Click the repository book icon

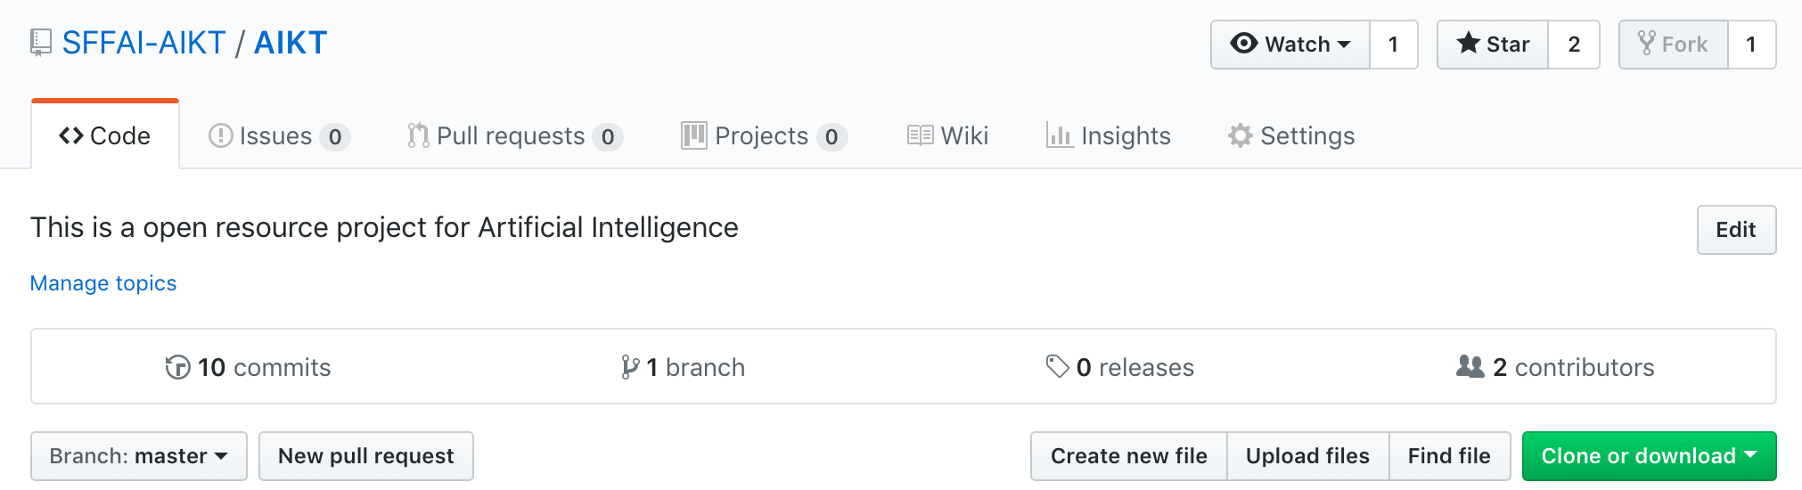[x=41, y=43]
